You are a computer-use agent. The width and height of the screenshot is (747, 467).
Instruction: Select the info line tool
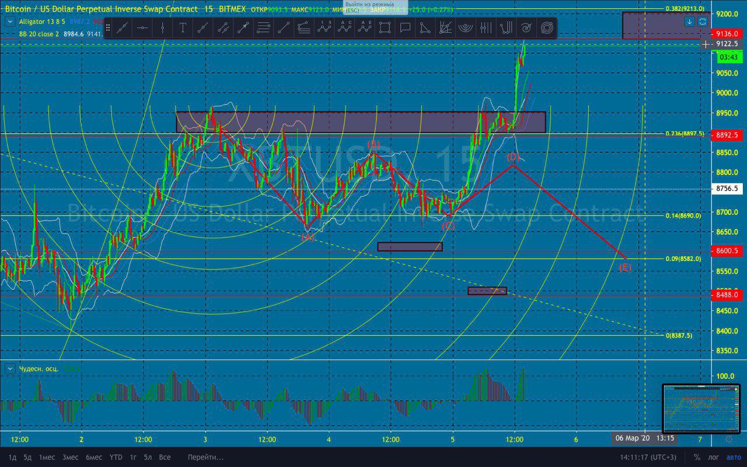tap(223, 27)
